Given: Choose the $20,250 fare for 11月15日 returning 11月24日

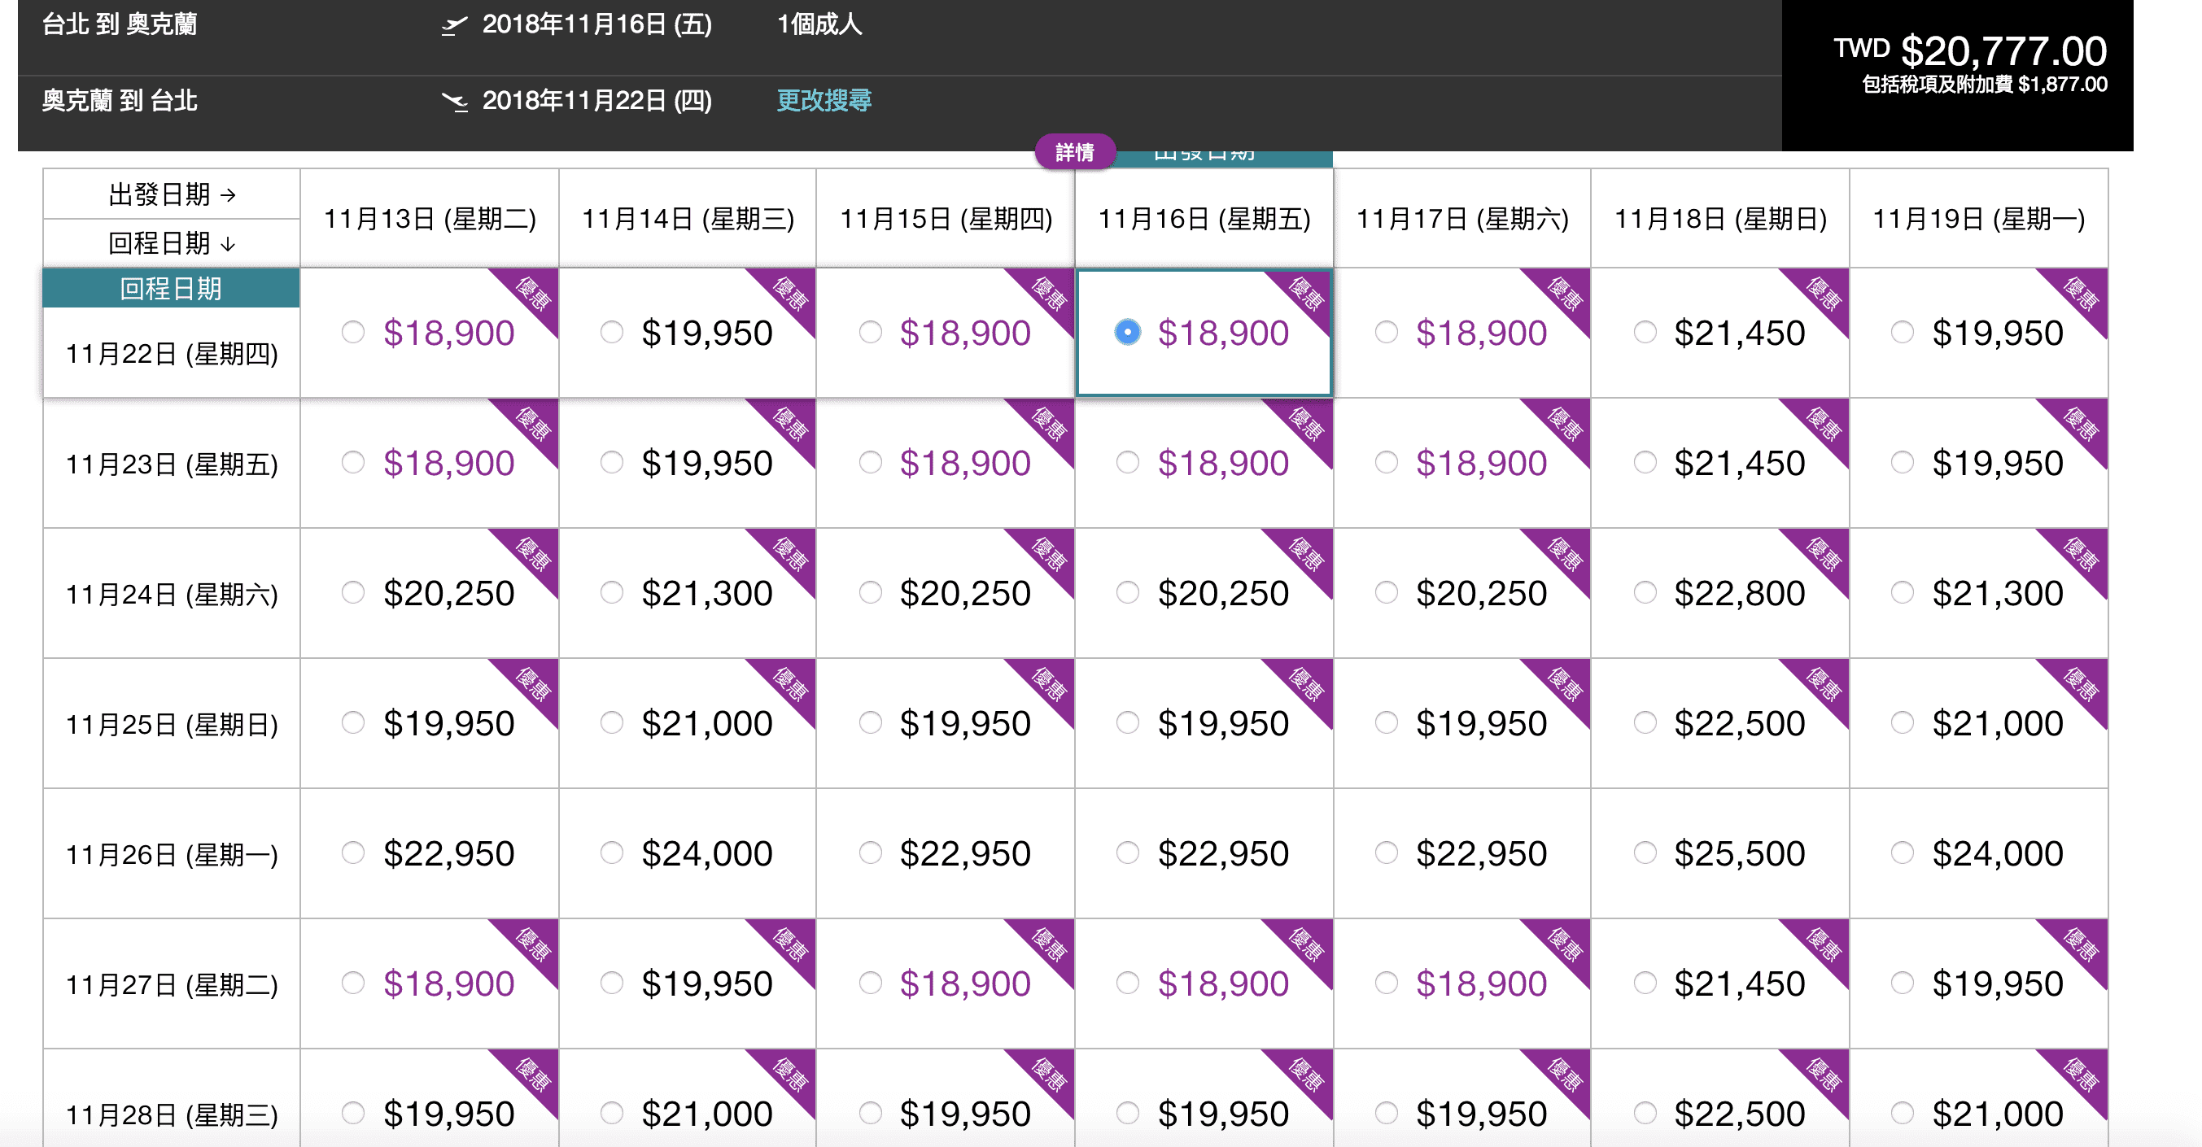Looking at the screenshot, I should pyautogui.click(x=870, y=593).
